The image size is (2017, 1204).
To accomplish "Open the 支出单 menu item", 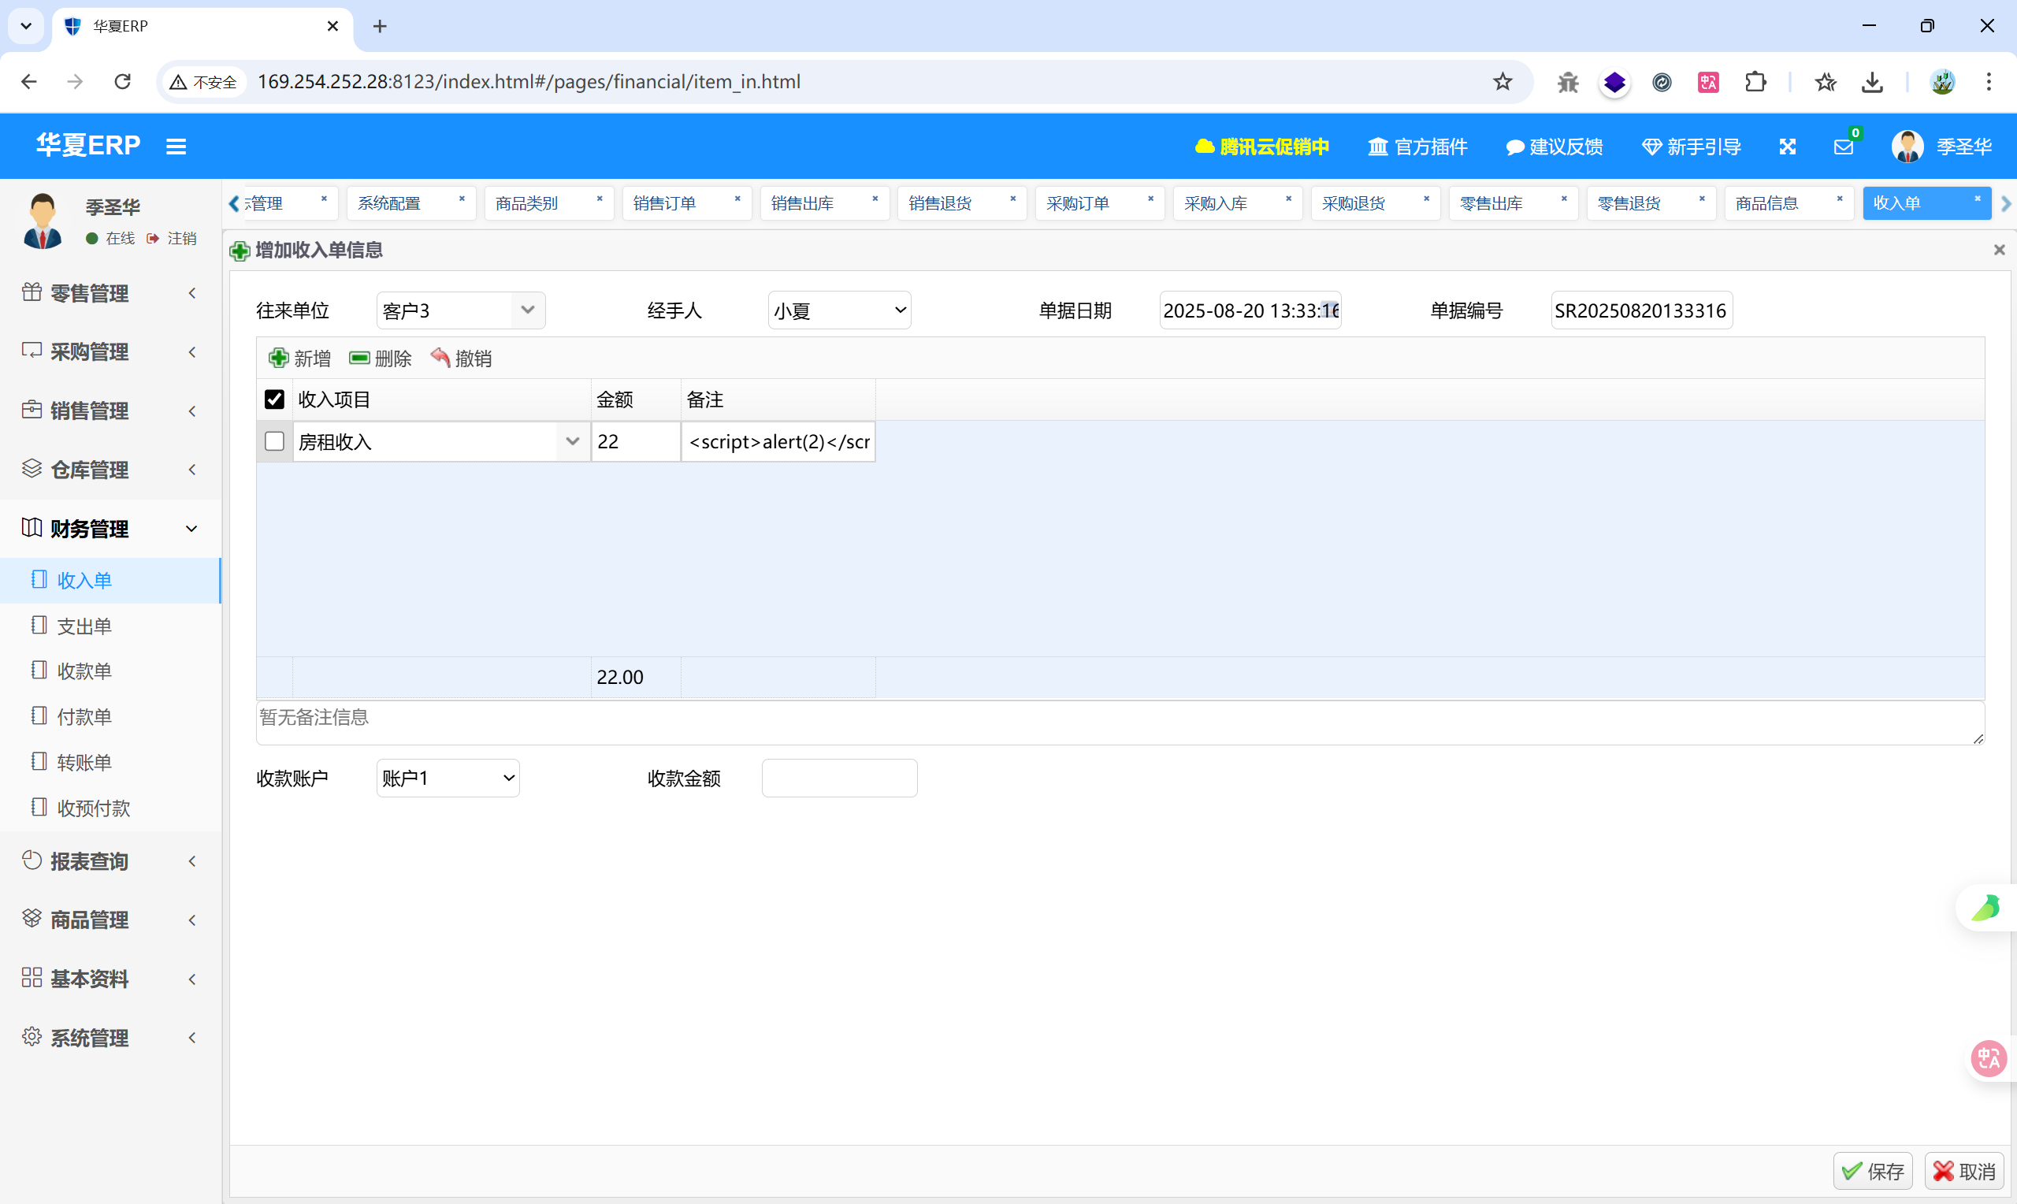I will coord(84,626).
